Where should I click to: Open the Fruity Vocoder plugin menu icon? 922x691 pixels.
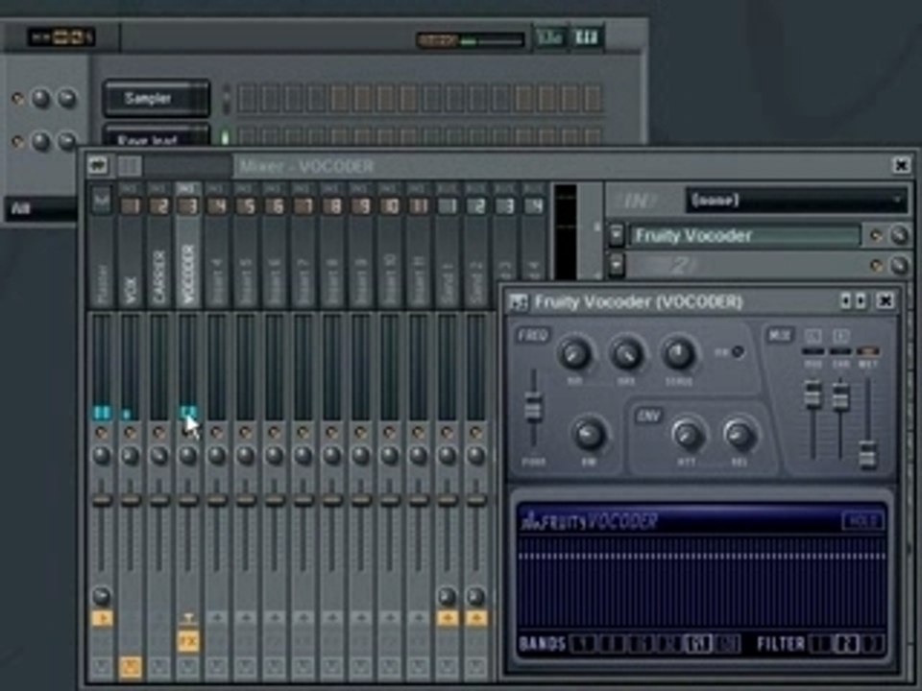tap(518, 302)
